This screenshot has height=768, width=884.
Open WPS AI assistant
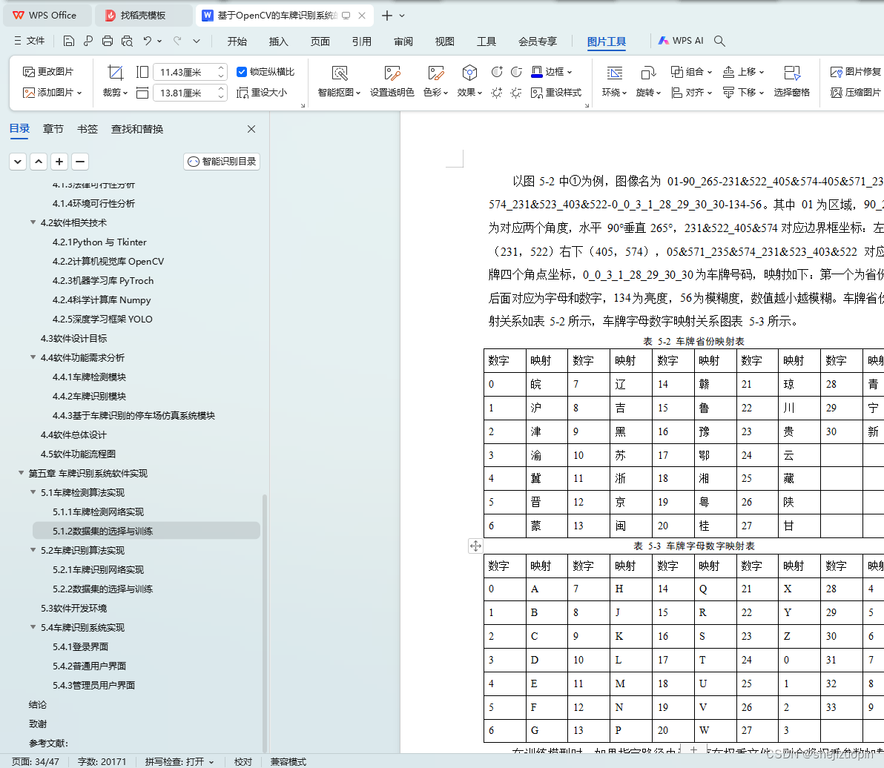(x=681, y=41)
